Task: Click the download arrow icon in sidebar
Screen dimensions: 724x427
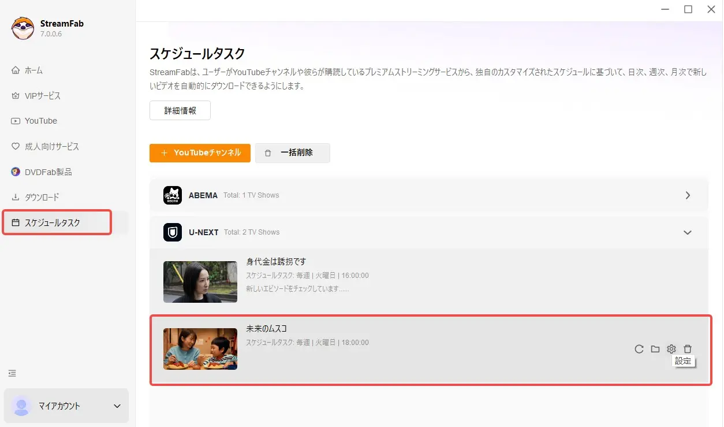Action: coord(16,197)
